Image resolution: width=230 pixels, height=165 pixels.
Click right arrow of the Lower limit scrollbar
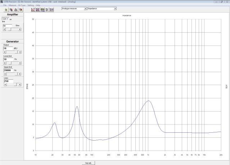(21, 63)
